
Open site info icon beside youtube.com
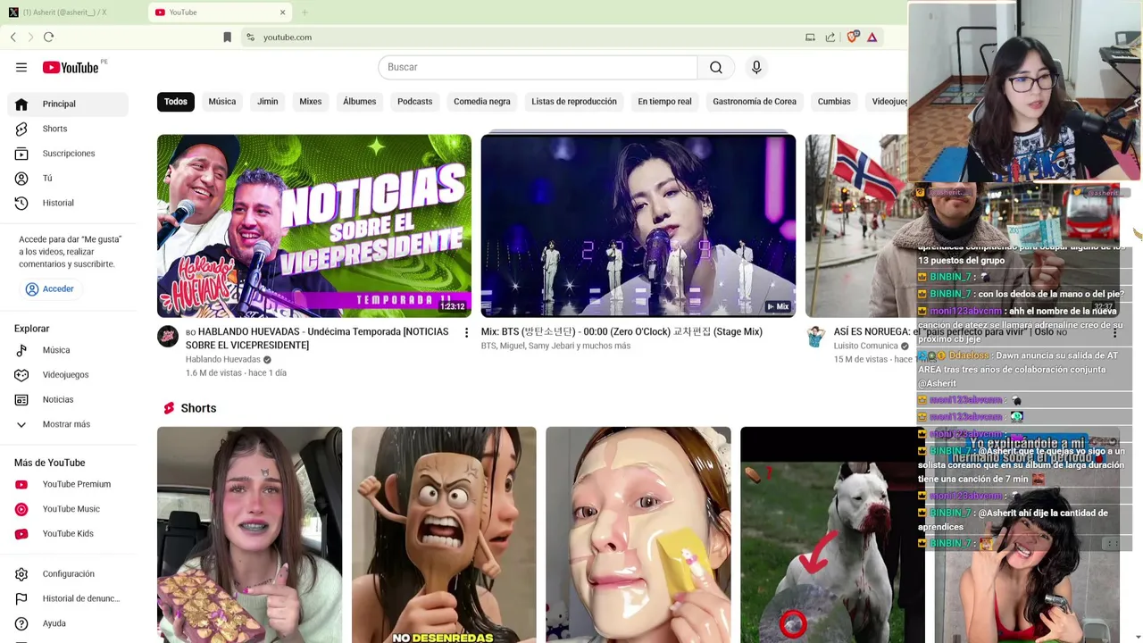coord(251,37)
